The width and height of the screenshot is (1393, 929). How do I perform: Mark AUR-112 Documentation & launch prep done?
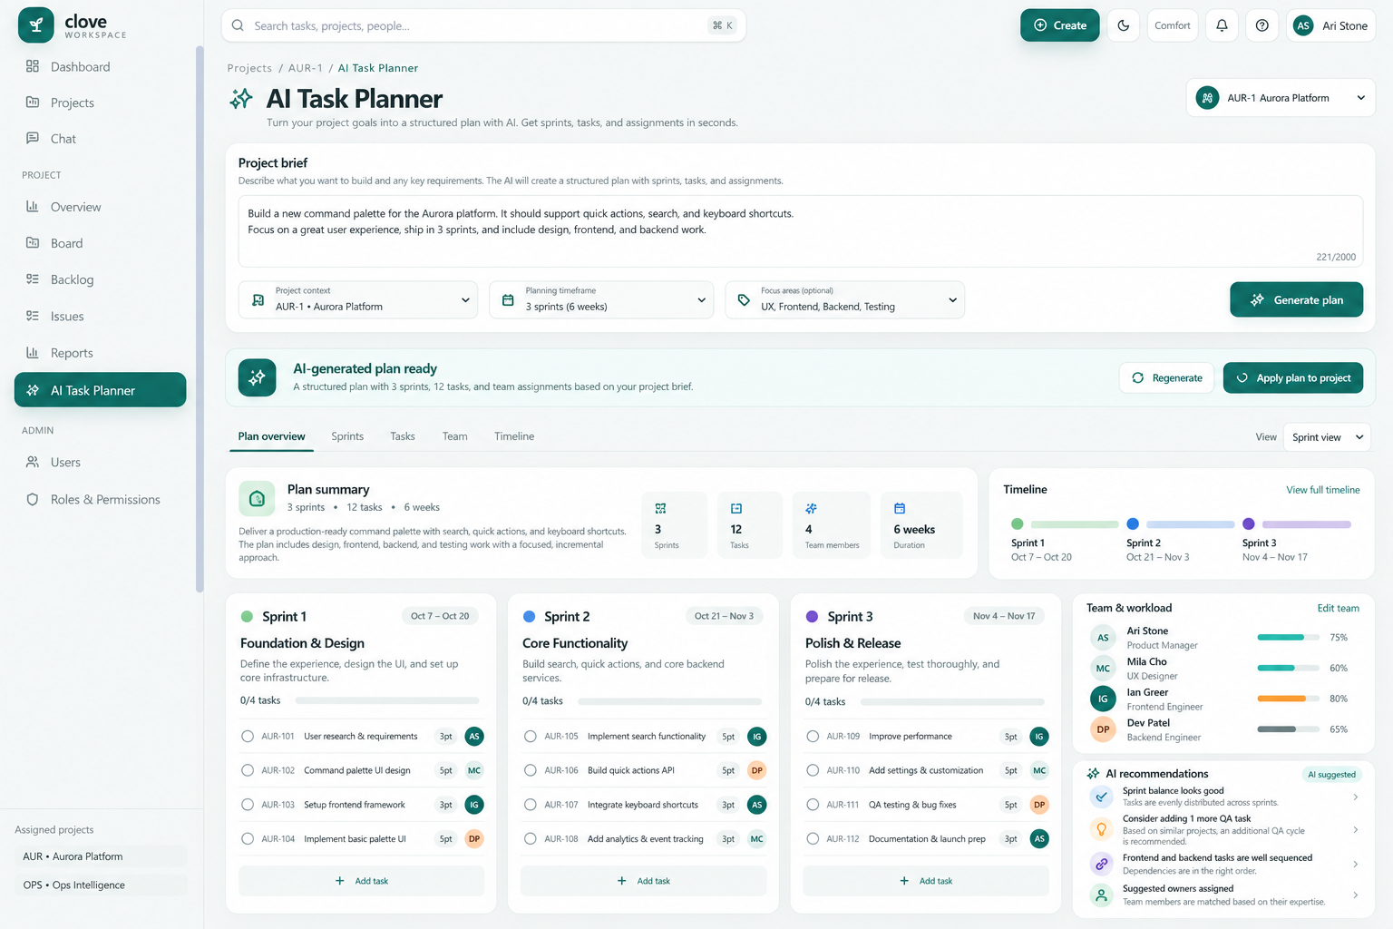(x=813, y=839)
